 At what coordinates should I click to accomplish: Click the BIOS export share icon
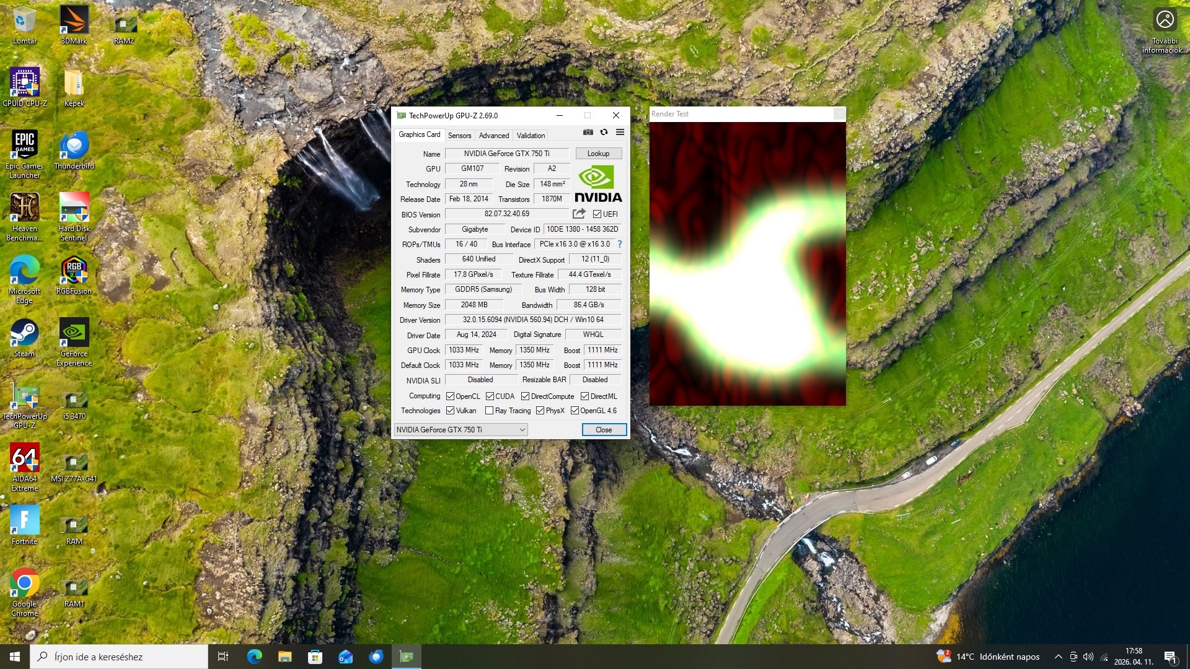(579, 214)
